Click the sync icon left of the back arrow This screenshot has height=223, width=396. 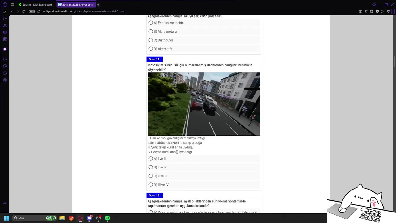click(5, 11)
